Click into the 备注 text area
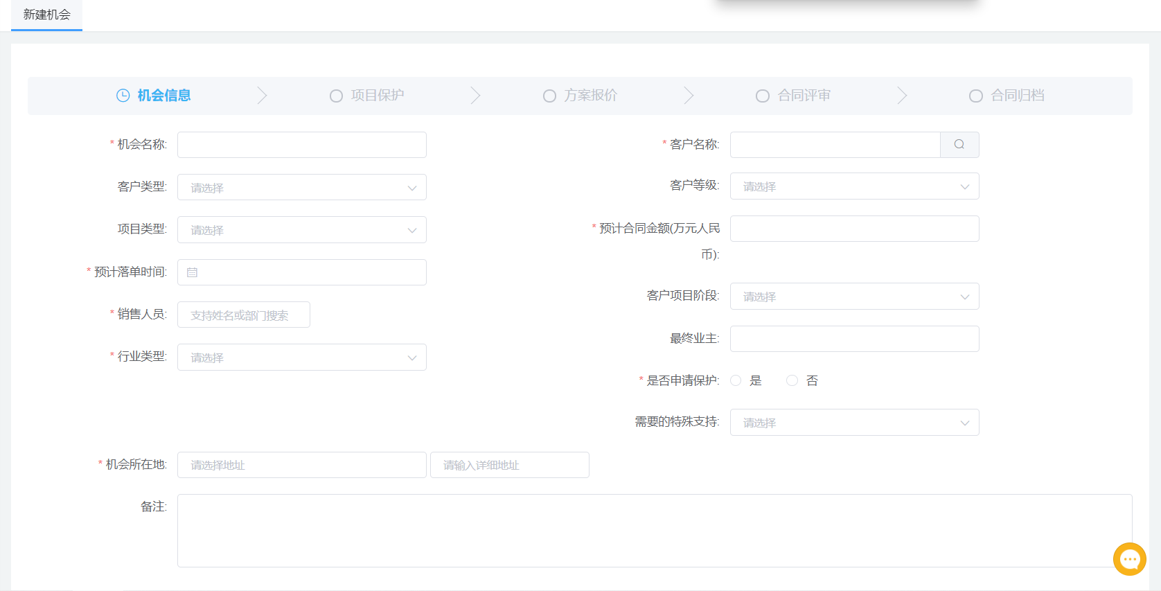 tap(654, 530)
